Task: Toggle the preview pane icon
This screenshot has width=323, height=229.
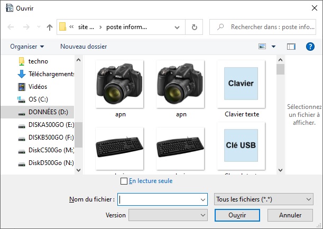Action: point(291,47)
